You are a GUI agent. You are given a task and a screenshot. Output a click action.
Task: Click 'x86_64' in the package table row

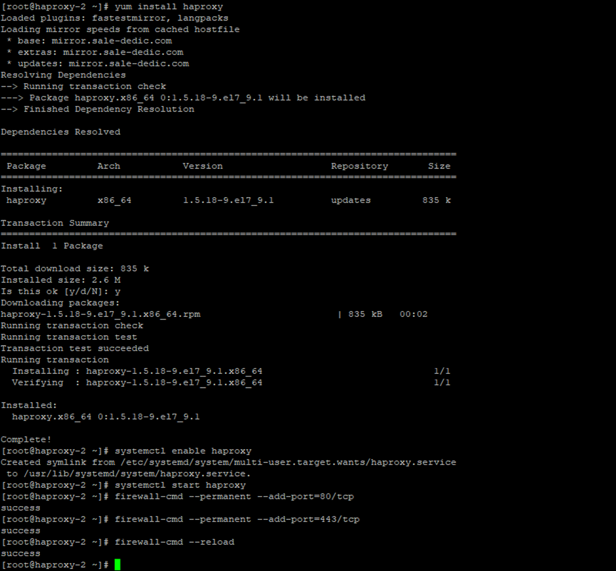click(115, 200)
